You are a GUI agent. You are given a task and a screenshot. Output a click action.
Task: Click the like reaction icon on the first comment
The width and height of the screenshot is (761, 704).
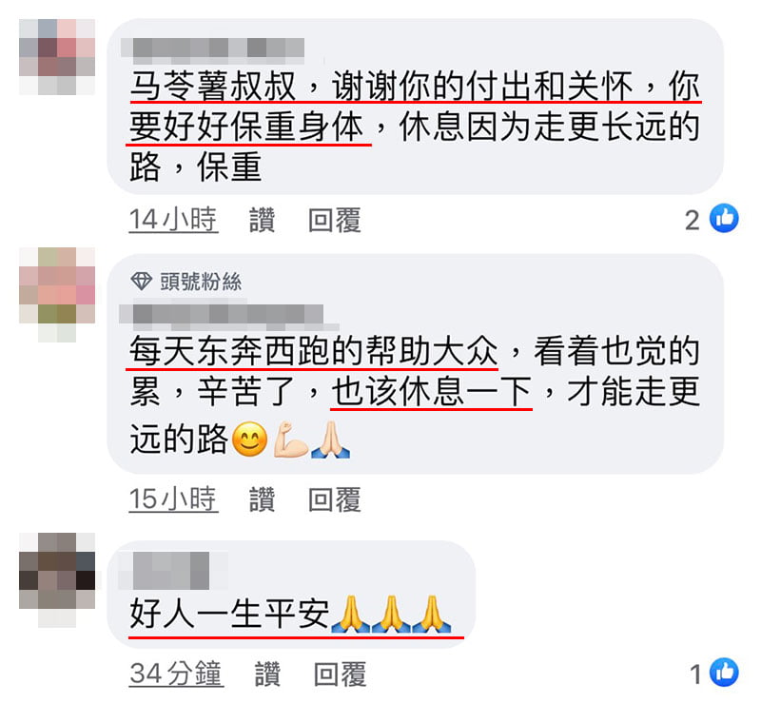pos(724,219)
